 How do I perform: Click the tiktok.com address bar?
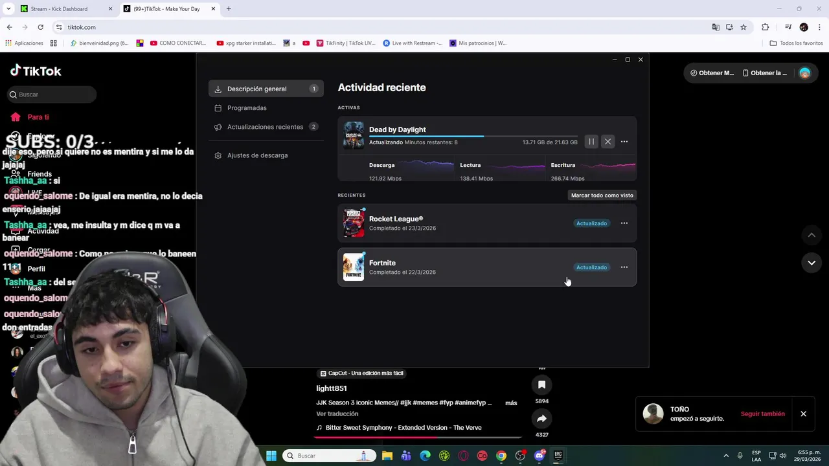[382, 27]
